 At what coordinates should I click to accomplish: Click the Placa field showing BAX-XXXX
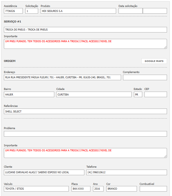point(81,189)
